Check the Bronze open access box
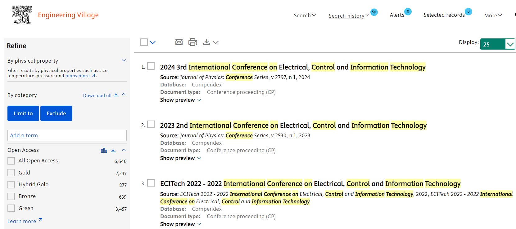 11,196
